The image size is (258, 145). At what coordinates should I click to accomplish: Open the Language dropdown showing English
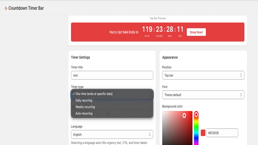112,134
